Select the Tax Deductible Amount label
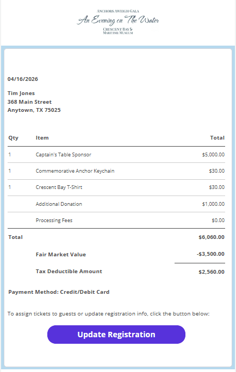Image resolution: width=236 pixels, height=372 pixels. (69, 272)
